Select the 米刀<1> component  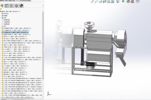click(13, 53)
